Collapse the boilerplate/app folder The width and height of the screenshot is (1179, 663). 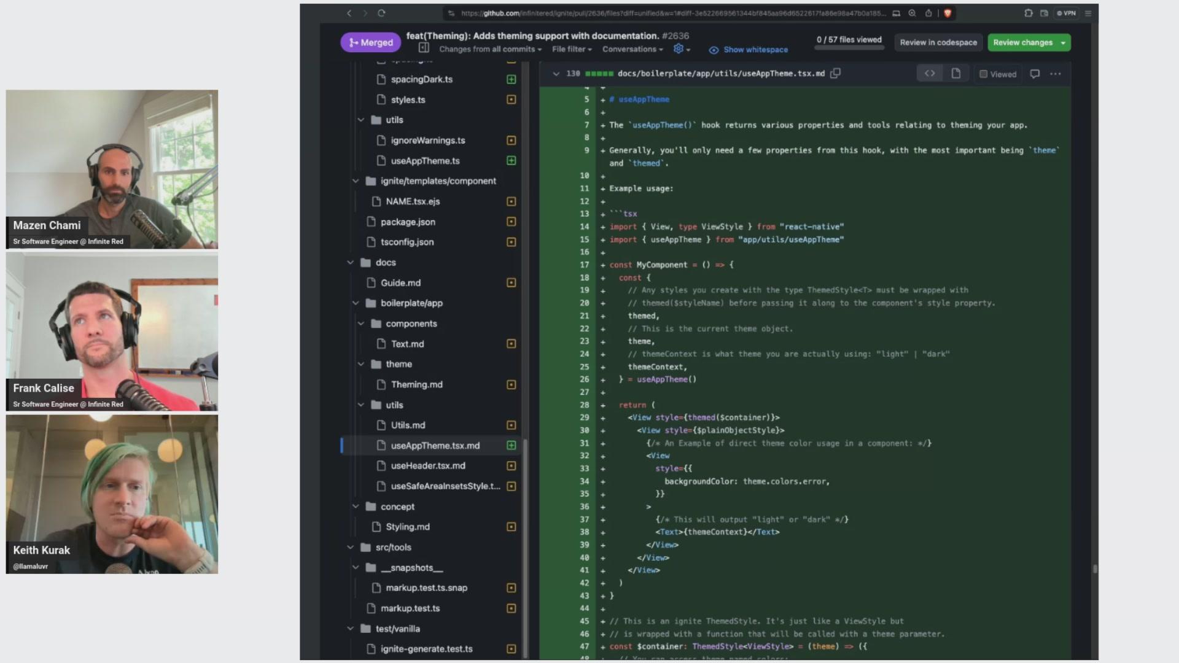click(x=356, y=303)
